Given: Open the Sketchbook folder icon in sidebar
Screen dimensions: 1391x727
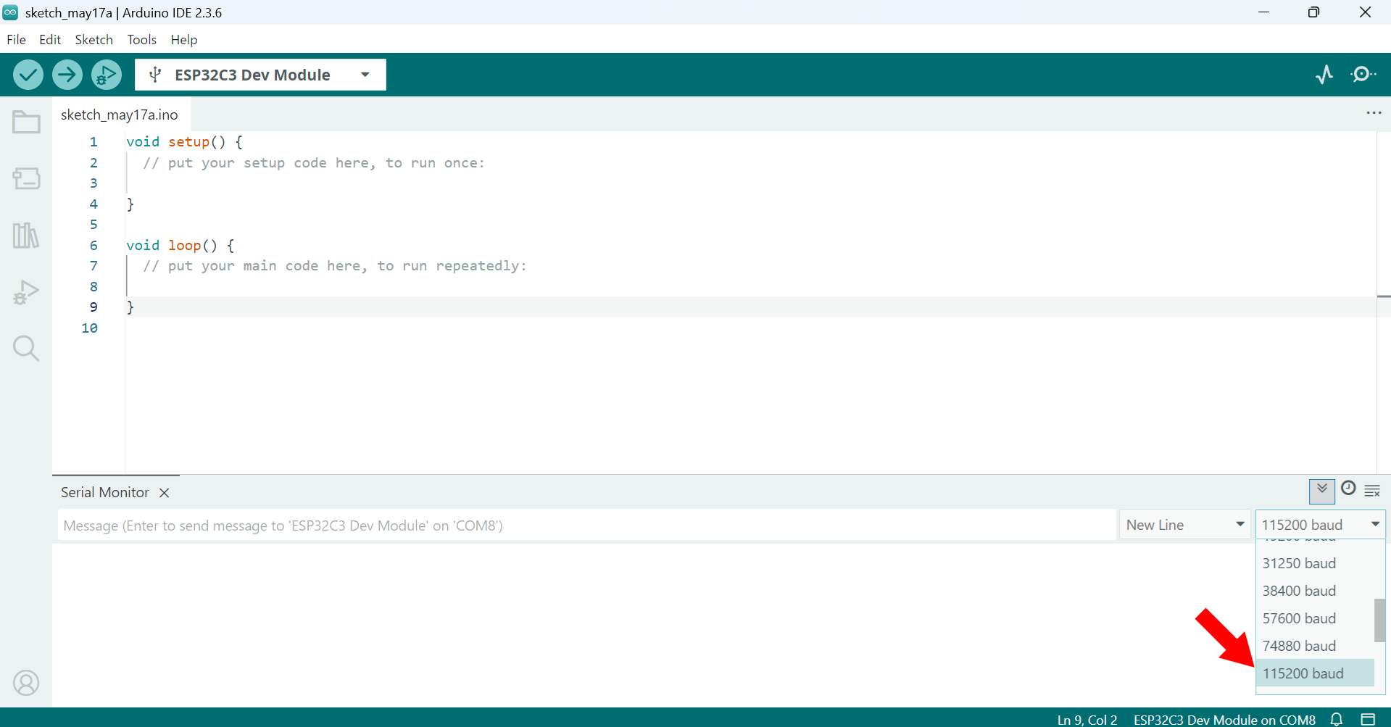Looking at the screenshot, I should tap(26, 122).
